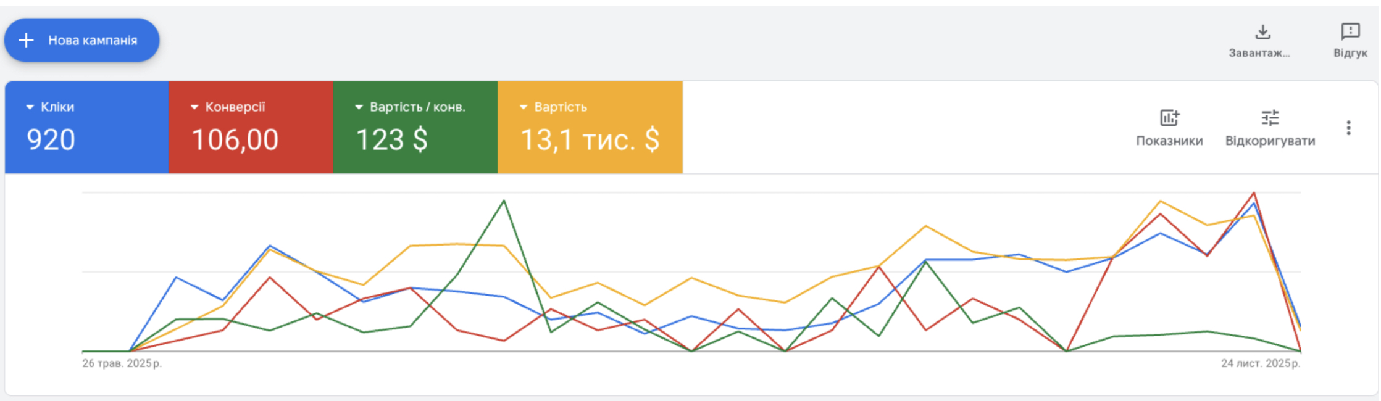1381x401 pixels.
Task: Click the download arrow icon
Action: click(1263, 32)
